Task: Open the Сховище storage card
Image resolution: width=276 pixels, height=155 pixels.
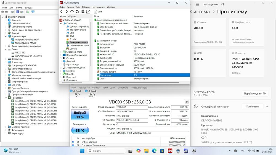Action: (209, 32)
